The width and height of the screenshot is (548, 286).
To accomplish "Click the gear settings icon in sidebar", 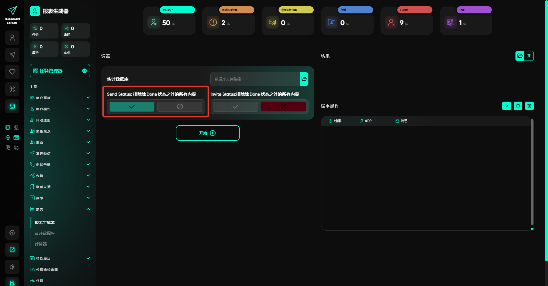I will pyautogui.click(x=12, y=233).
